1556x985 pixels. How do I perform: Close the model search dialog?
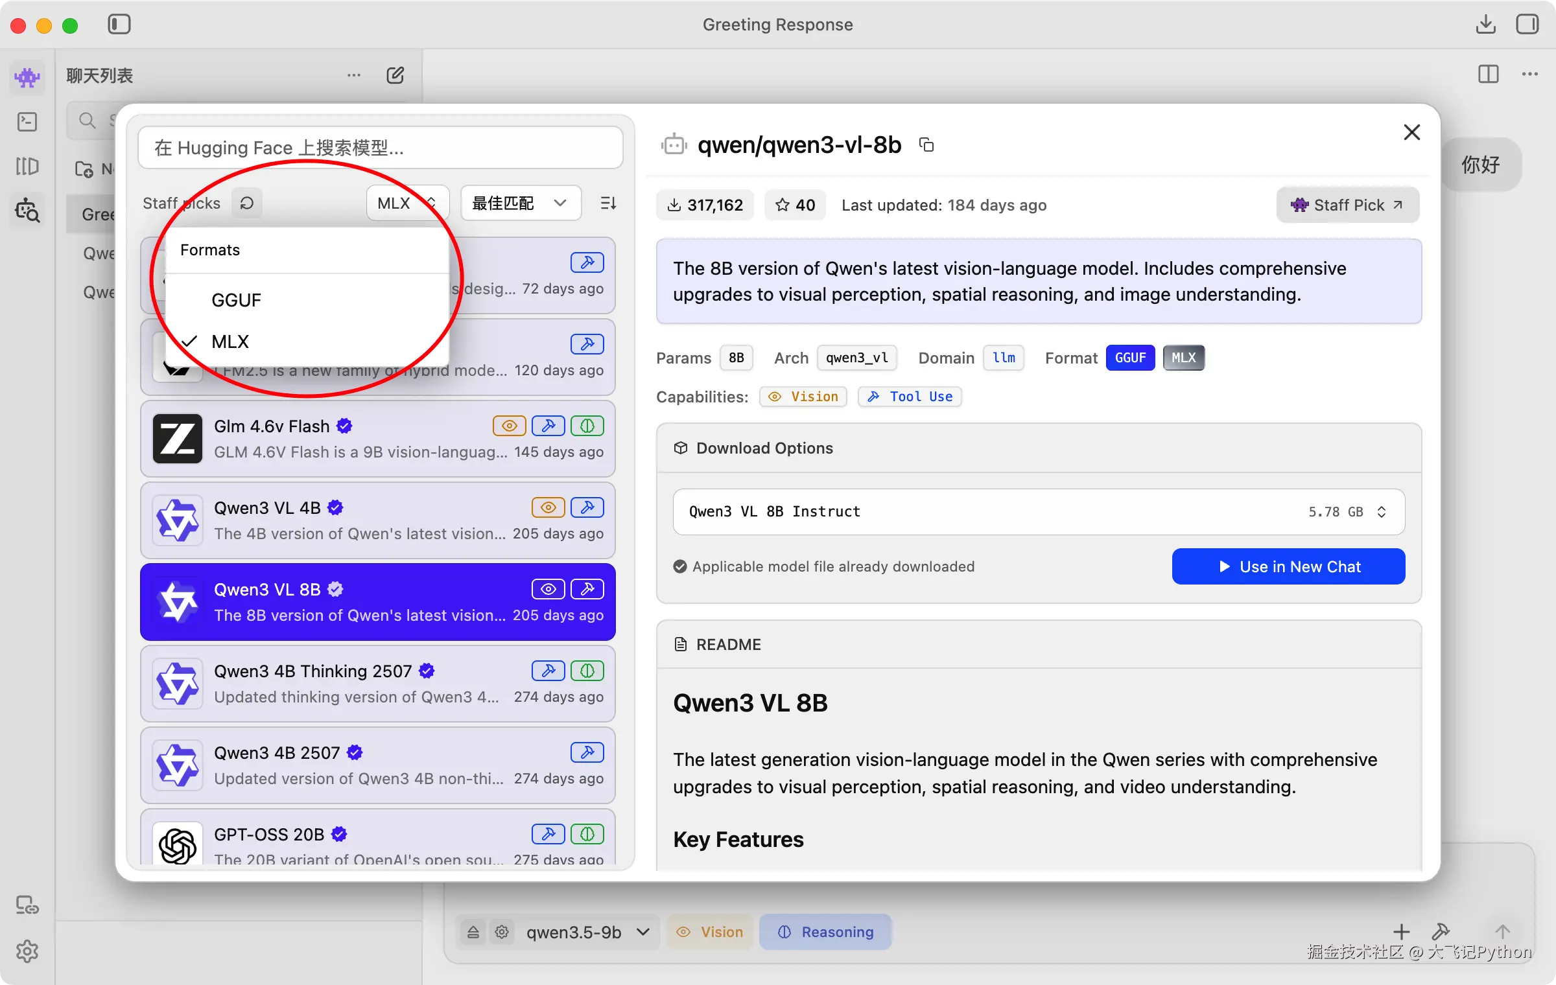coord(1411,132)
